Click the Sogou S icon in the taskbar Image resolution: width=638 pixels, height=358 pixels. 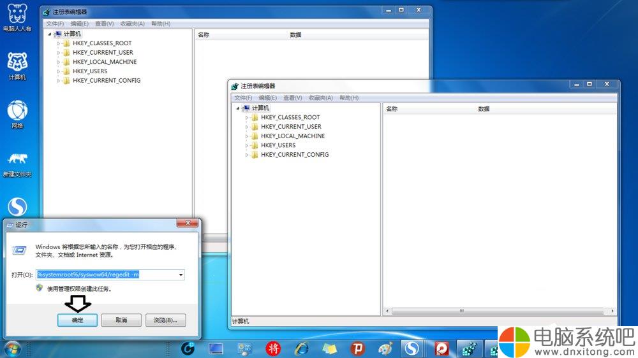coord(412,348)
